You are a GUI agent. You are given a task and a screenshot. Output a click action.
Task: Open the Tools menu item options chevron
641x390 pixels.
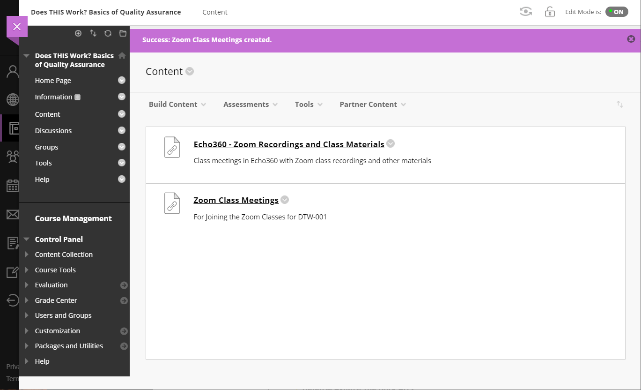pos(122,163)
